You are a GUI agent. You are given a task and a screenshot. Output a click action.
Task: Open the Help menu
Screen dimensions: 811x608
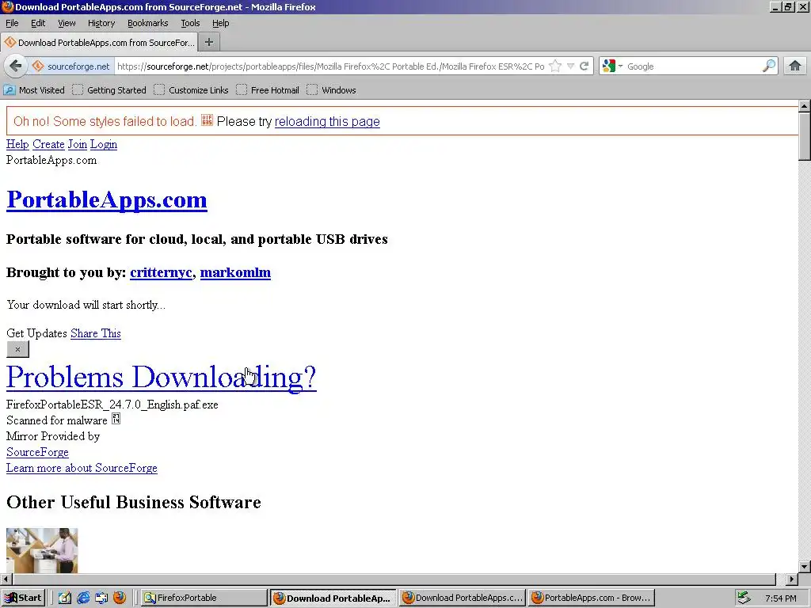(220, 23)
